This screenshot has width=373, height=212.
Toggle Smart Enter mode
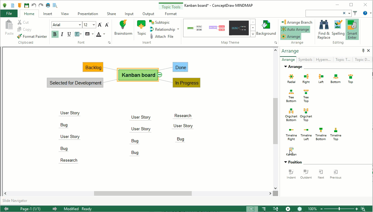click(352, 29)
